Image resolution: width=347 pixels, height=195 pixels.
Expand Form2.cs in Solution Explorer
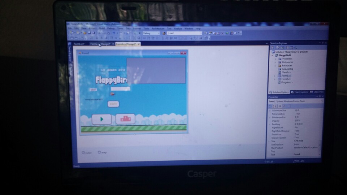pyautogui.click(x=275, y=79)
